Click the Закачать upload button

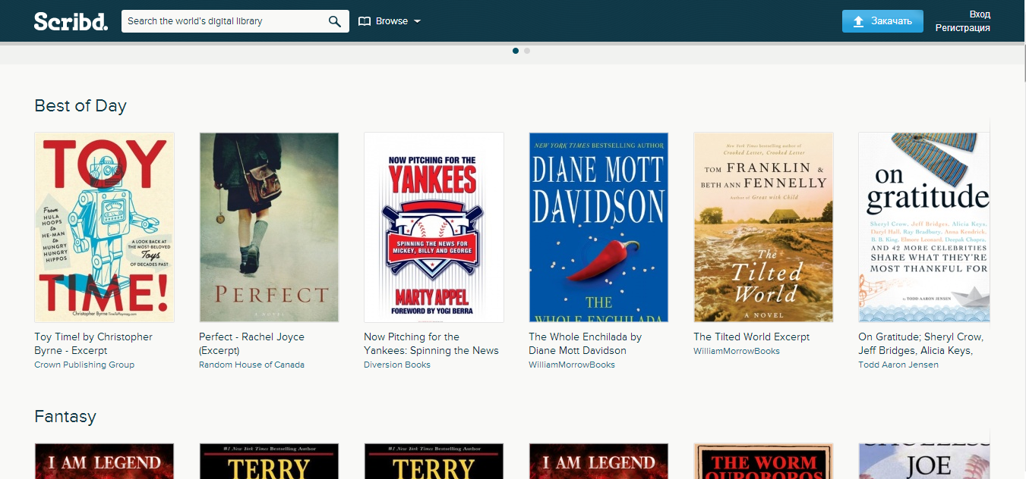[882, 21]
